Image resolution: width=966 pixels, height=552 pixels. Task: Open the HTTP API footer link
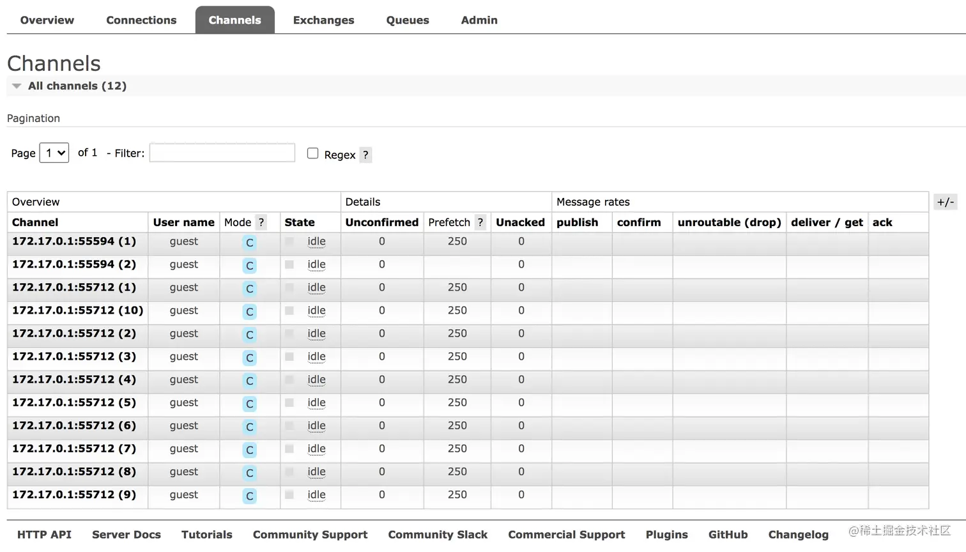44,534
